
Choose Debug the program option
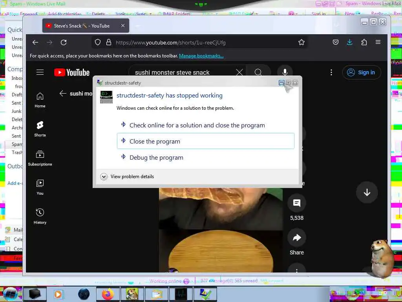tap(205, 157)
